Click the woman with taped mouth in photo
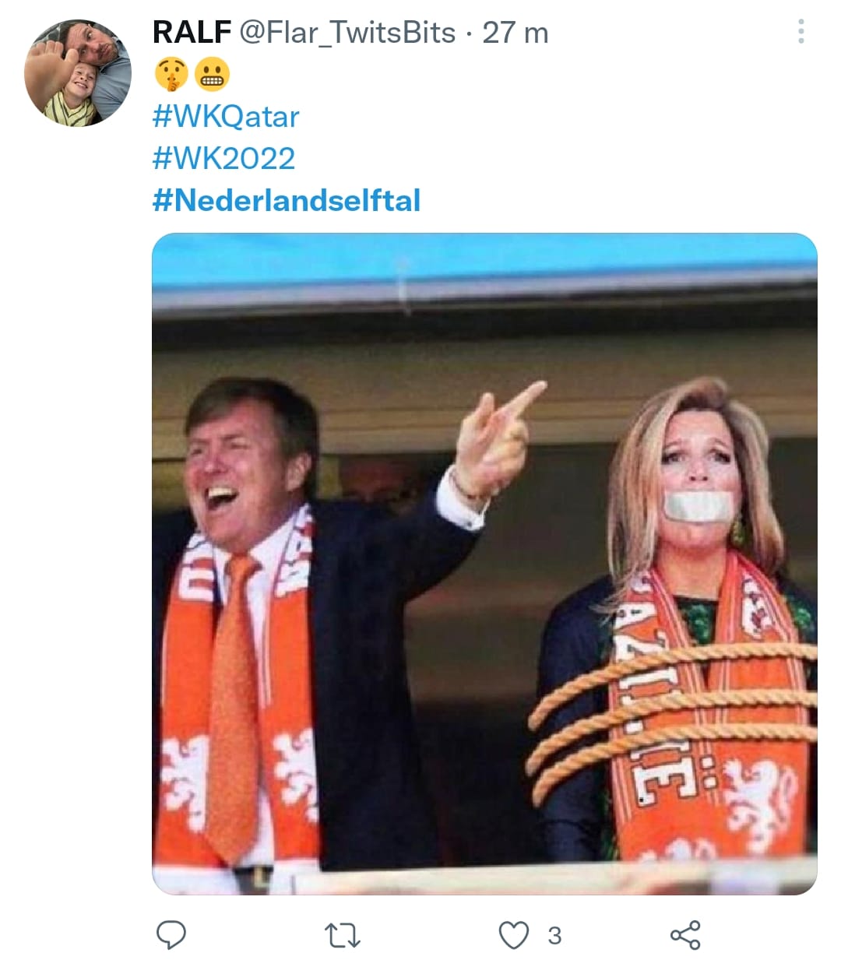The height and width of the screenshot is (974, 841). [x=677, y=623]
